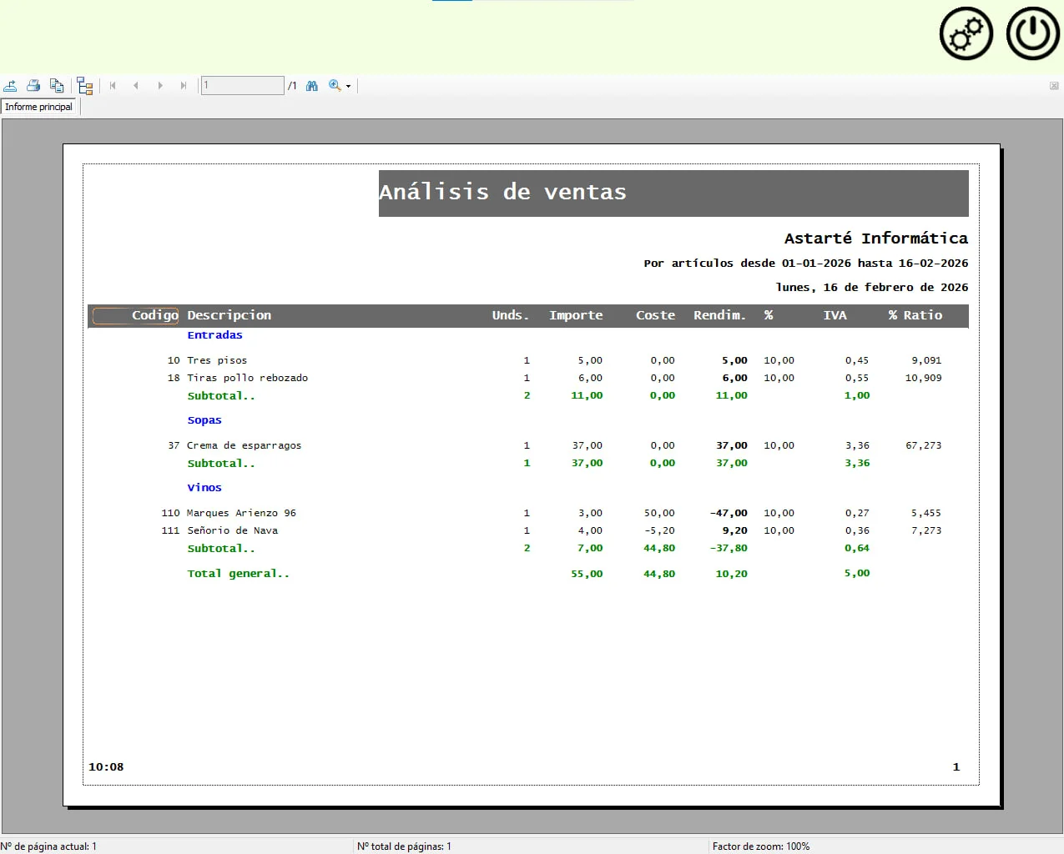This screenshot has height=854, width=1064.
Task: Close the report view with small X
Action: [x=1054, y=86]
